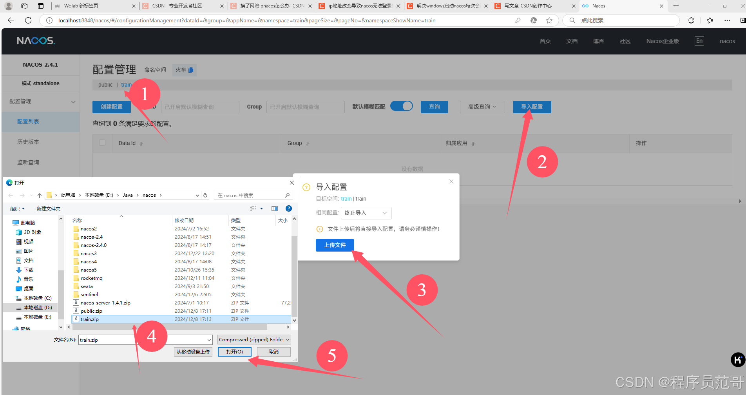Open file type Compressed (zipped) Folder dropdown
Viewport: 746px width, 395px height.
[x=254, y=340]
